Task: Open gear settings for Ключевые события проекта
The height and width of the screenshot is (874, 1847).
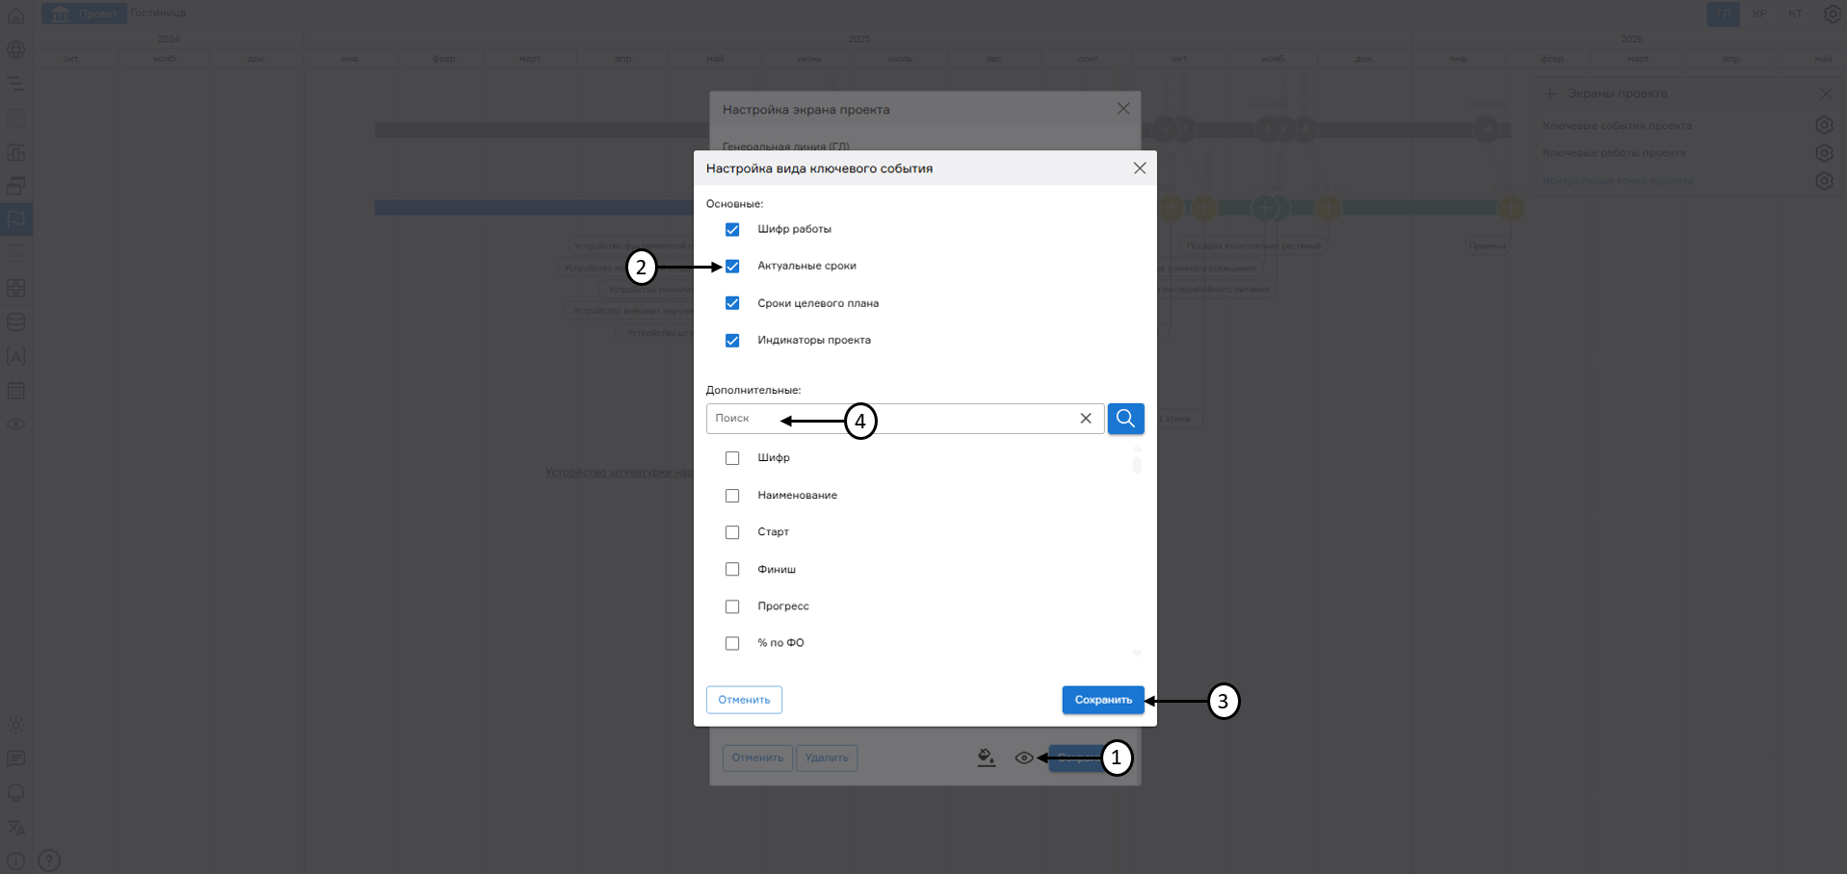Action: pyautogui.click(x=1823, y=125)
